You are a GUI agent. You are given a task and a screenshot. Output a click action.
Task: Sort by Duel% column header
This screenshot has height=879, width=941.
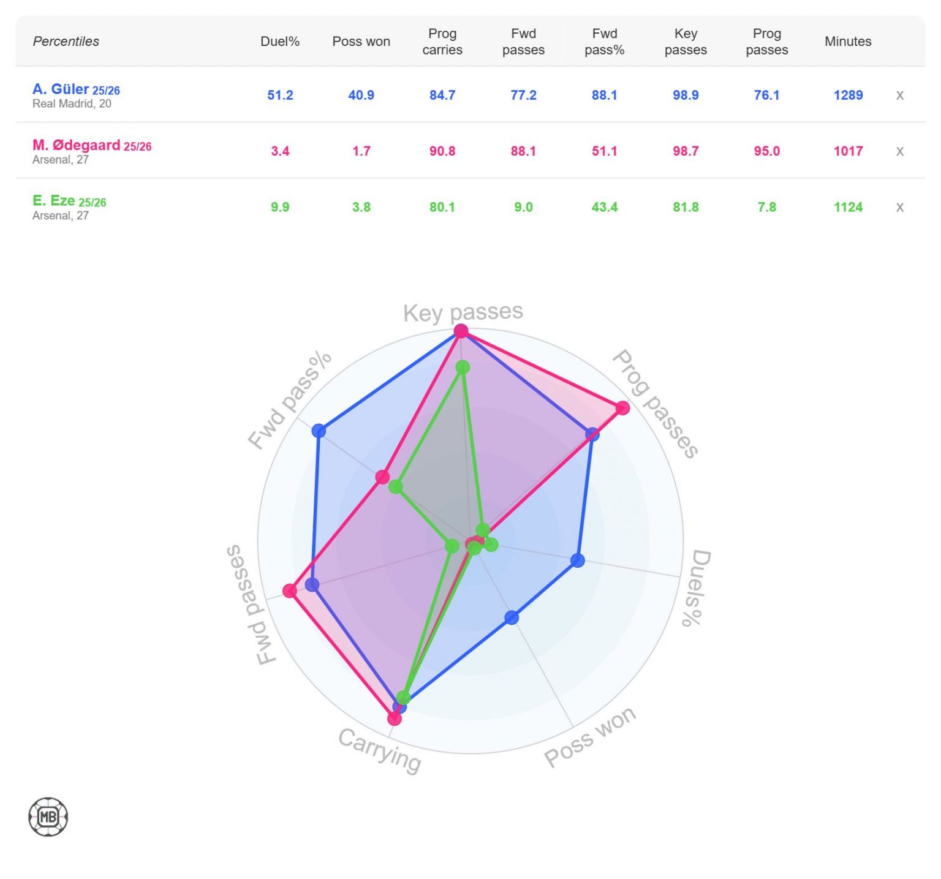[x=280, y=42]
